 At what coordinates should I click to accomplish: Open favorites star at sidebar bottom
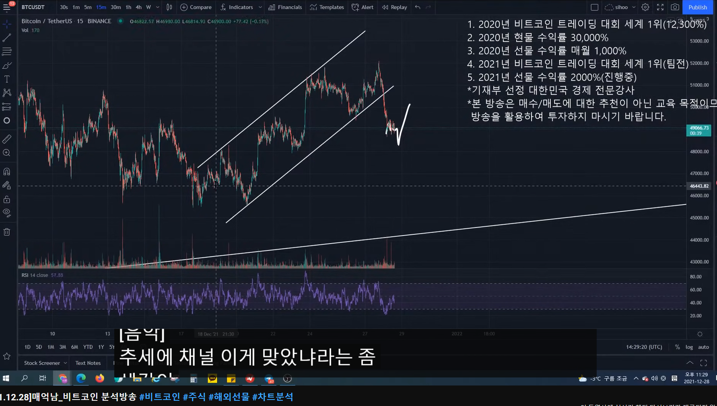tap(7, 356)
